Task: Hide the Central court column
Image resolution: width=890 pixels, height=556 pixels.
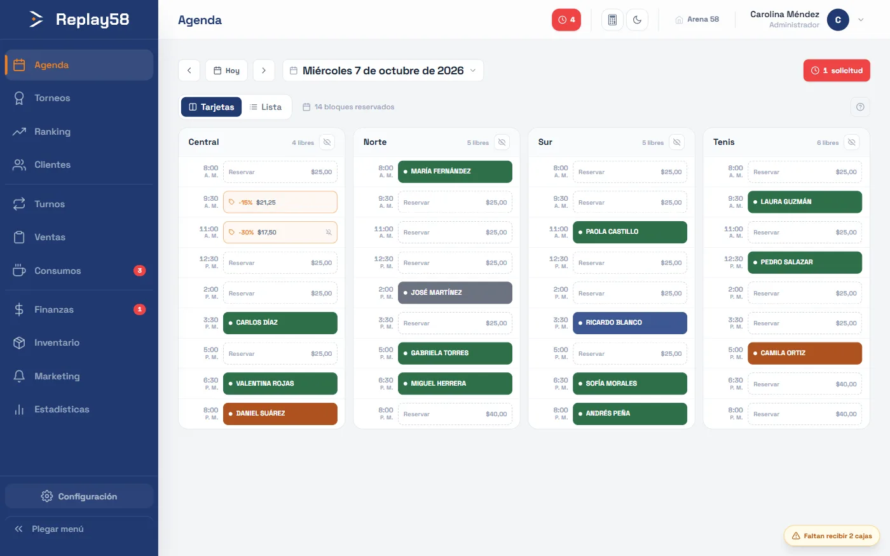Action: click(327, 142)
